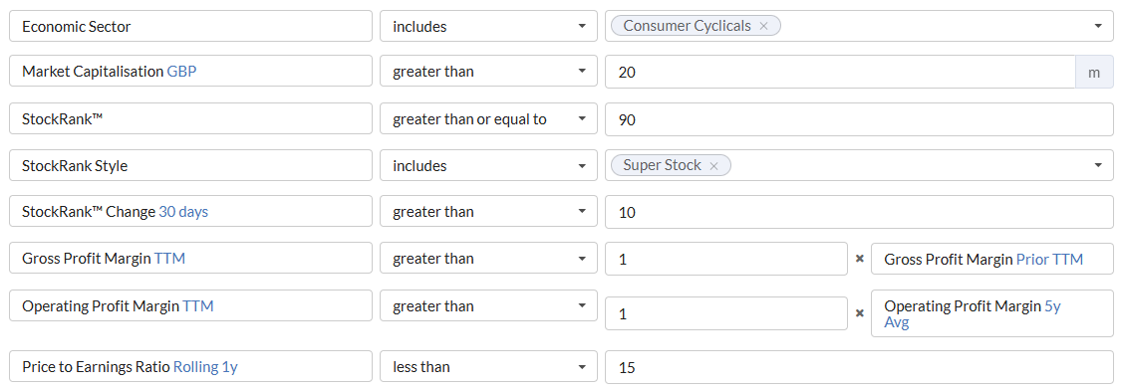Click the Rolling 1y link in Price to Earnings
Viewport: 1121px width, 389px height.
(x=205, y=367)
